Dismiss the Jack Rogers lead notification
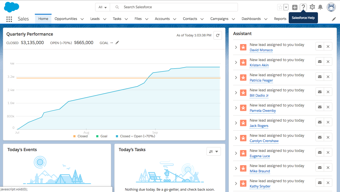The image size is (340, 192). (x=328, y=122)
